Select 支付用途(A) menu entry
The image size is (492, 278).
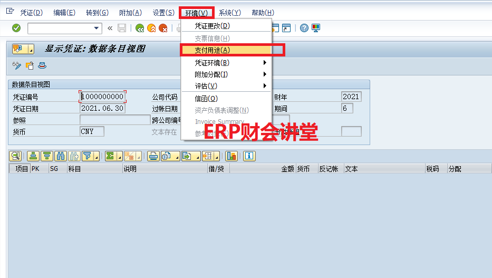coord(226,50)
